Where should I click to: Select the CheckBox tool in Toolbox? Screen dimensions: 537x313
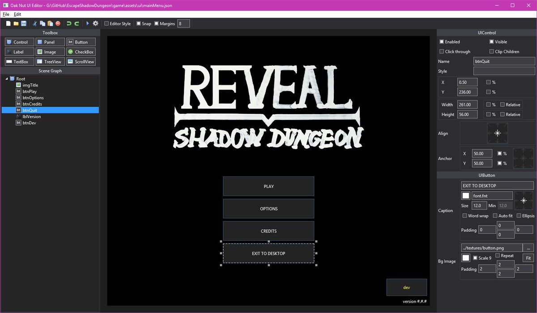pos(81,52)
